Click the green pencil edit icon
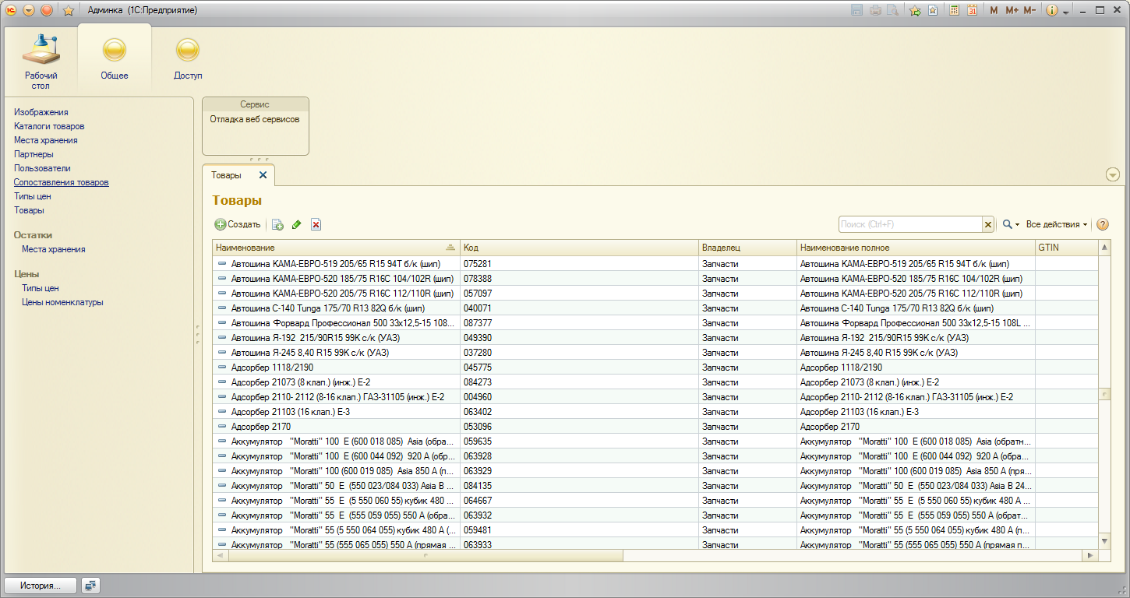Screen dimensions: 1130x598 pos(296,224)
